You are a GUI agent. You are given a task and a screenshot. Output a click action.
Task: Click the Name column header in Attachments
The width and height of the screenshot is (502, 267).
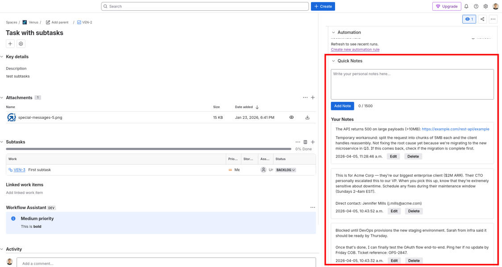click(11, 107)
